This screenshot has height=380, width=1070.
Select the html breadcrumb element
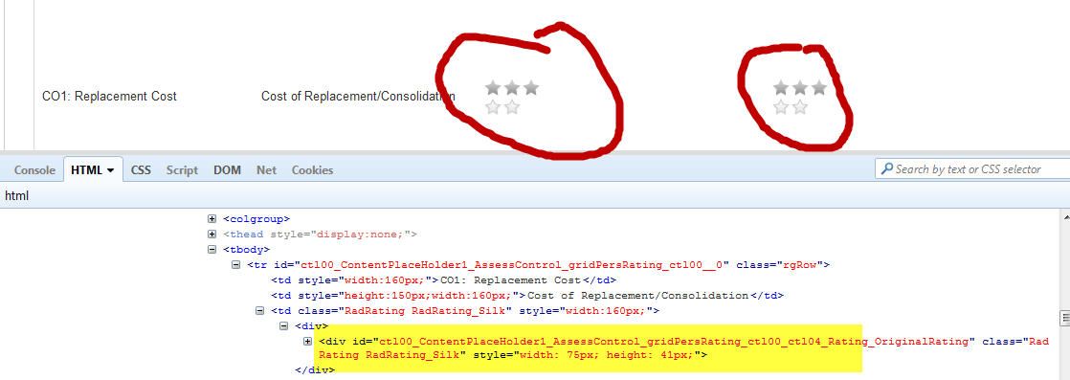coord(16,196)
